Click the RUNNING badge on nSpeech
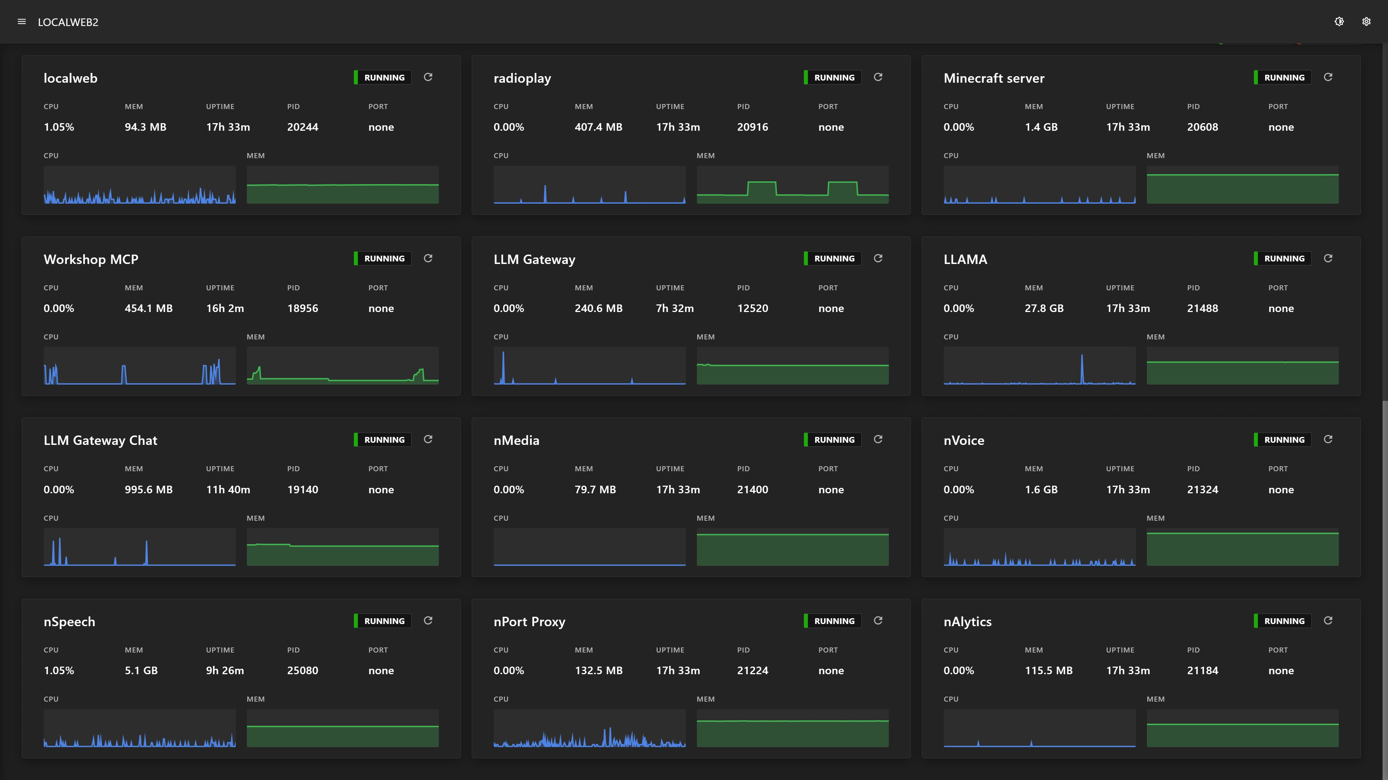 [382, 621]
